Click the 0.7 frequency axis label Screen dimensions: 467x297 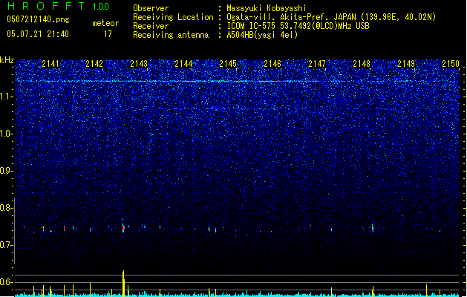click(x=7, y=245)
